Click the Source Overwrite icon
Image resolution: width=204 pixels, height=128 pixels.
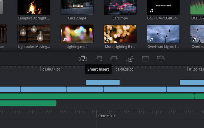pos(161,58)
